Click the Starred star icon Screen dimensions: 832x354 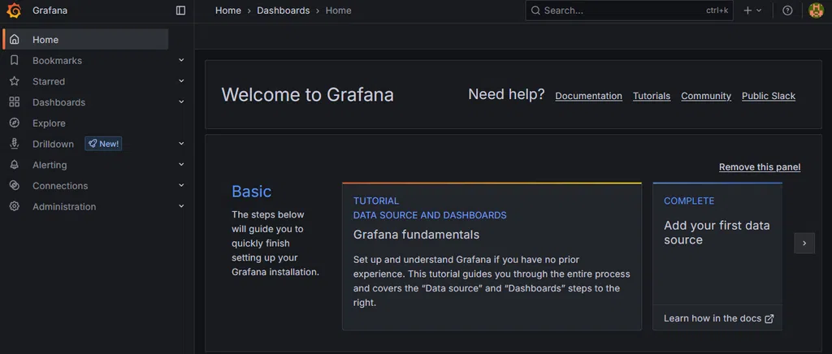15,81
